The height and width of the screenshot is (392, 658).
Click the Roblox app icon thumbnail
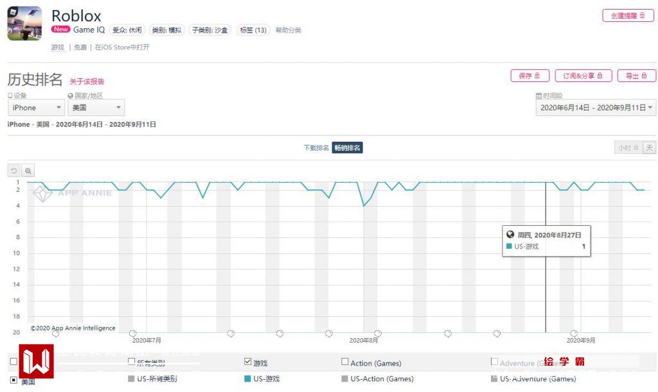coord(25,24)
